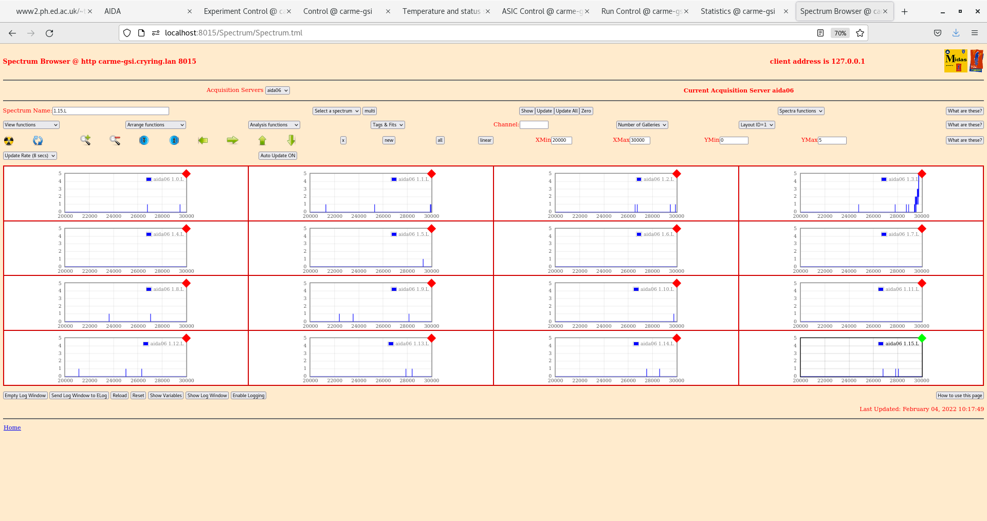
Task: Click the green right arrow icon
Action: click(232, 140)
